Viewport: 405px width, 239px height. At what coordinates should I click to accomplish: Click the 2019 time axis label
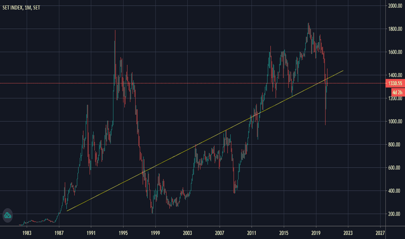[x=316, y=233]
